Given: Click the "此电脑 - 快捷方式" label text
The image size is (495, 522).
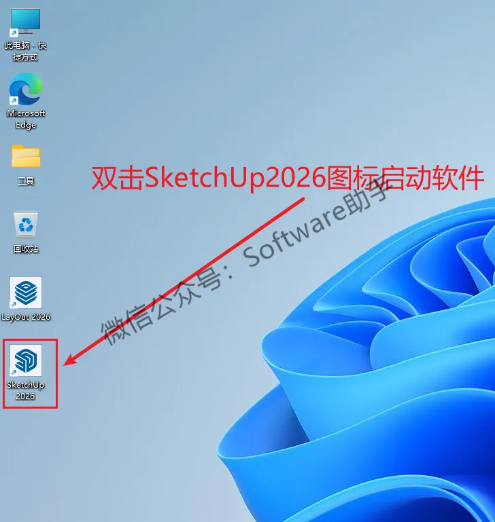Looking at the screenshot, I should click(x=26, y=51).
